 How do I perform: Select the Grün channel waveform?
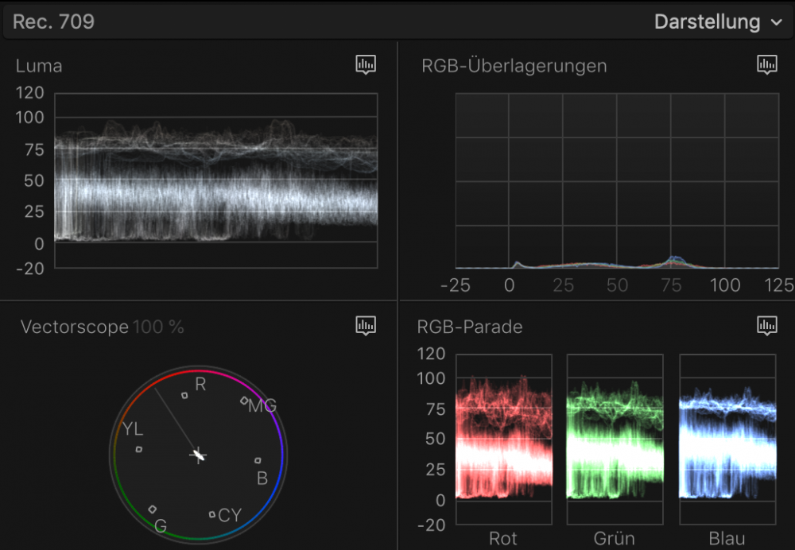pyautogui.click(x=615, y=437)
